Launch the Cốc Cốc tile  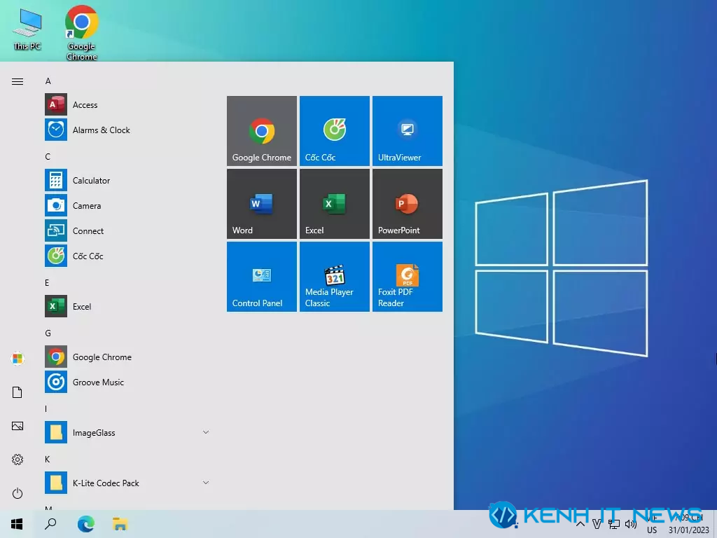click(334, 131)
